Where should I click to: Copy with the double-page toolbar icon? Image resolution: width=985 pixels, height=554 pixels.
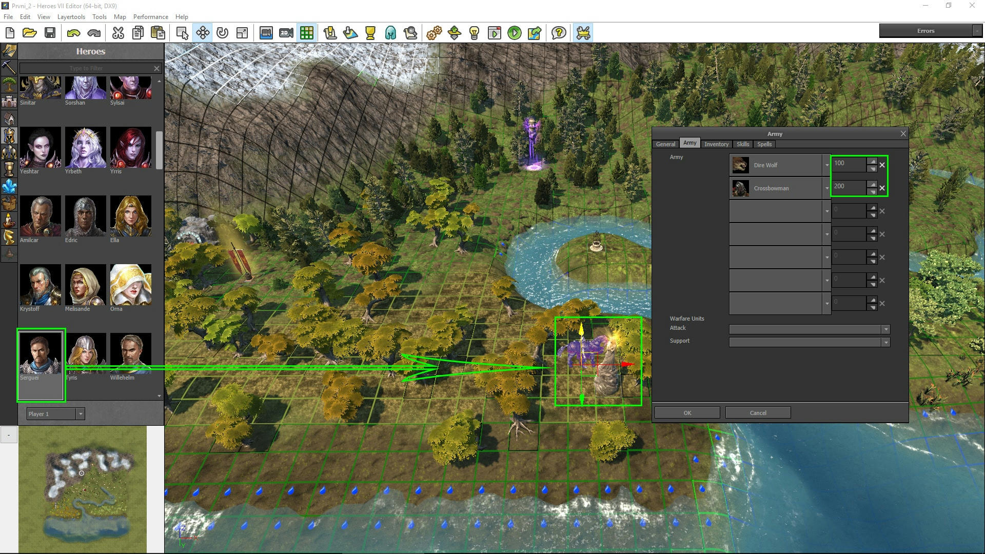[138, 33]
